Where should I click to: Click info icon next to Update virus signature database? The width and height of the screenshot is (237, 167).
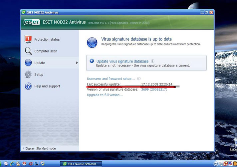coord(152,61)
